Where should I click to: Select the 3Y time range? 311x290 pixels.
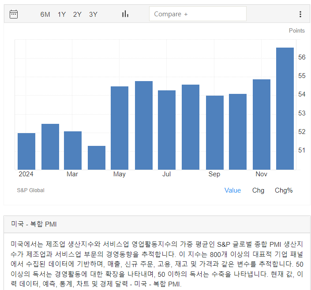coord(93,15)
